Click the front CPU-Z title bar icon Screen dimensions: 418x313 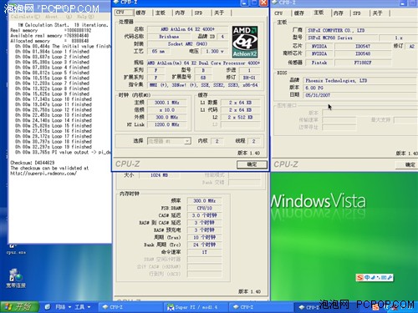115,3
